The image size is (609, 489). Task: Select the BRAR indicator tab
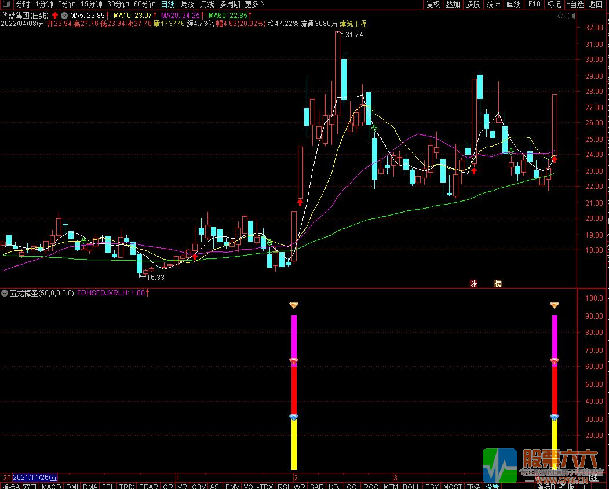[x=148, y=486]
